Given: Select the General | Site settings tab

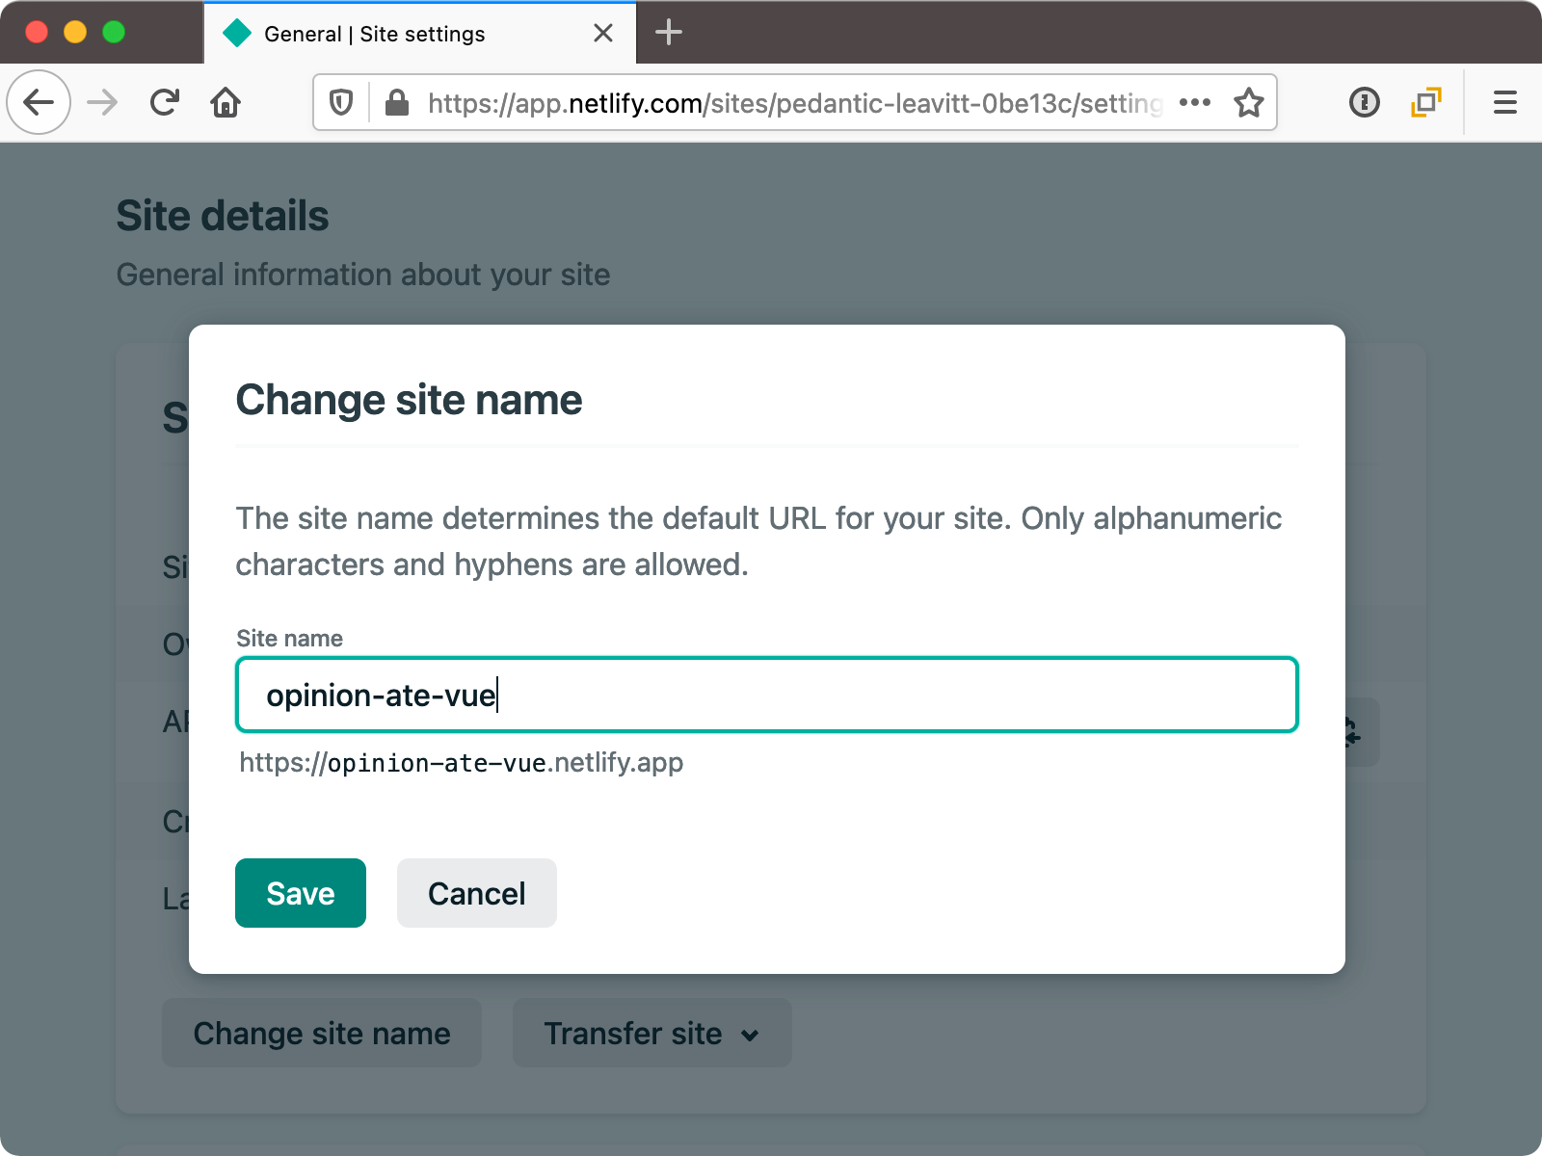Looking at the screenshot, I should 420,33.
